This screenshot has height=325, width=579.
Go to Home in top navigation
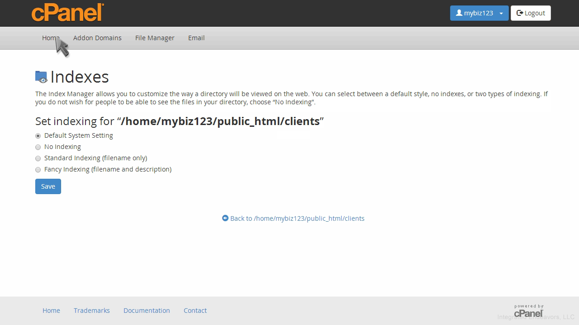(x=51, y=38)
